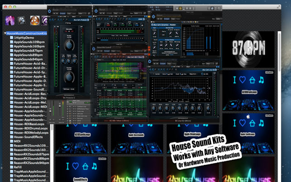
Task: Click Copy in the Protector plugin header
Action: [x=69, y=14]
